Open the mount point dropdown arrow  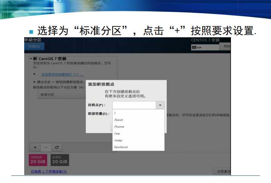[x=160, y=105]
